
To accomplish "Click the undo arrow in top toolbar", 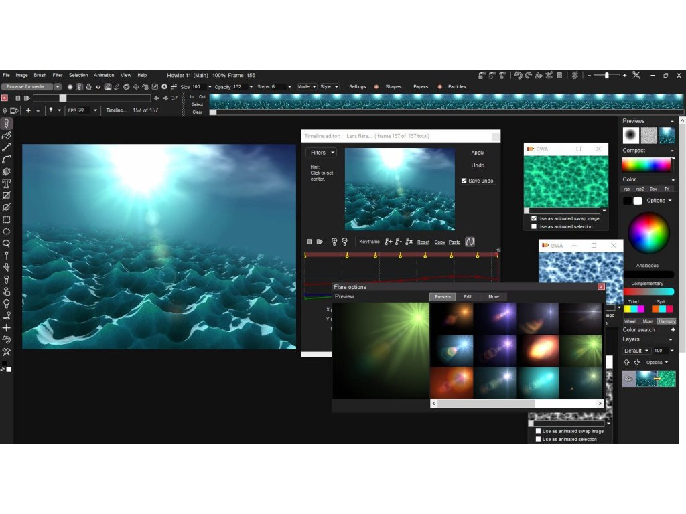I will [517, 76].
